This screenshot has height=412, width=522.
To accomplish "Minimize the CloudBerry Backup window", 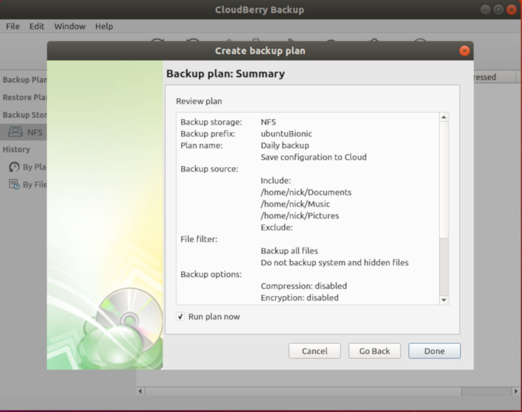I will pyautogui.click(x=485, y=10).
